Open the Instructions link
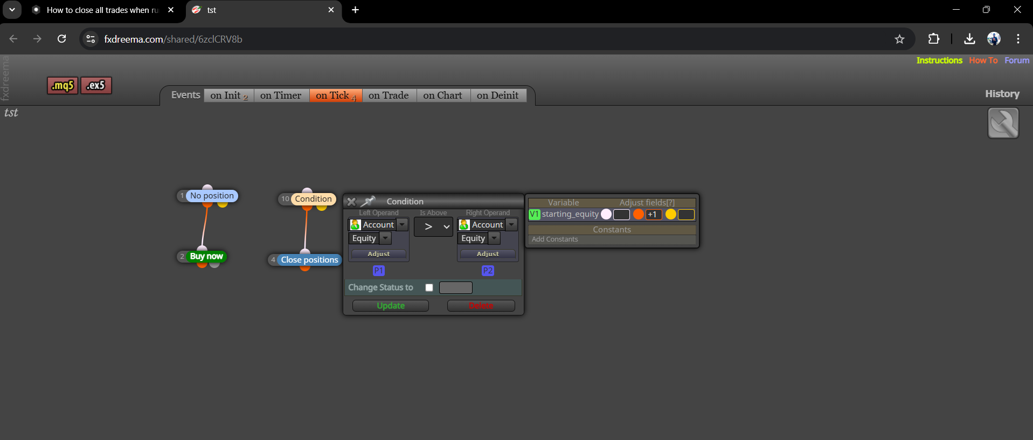 939,60
